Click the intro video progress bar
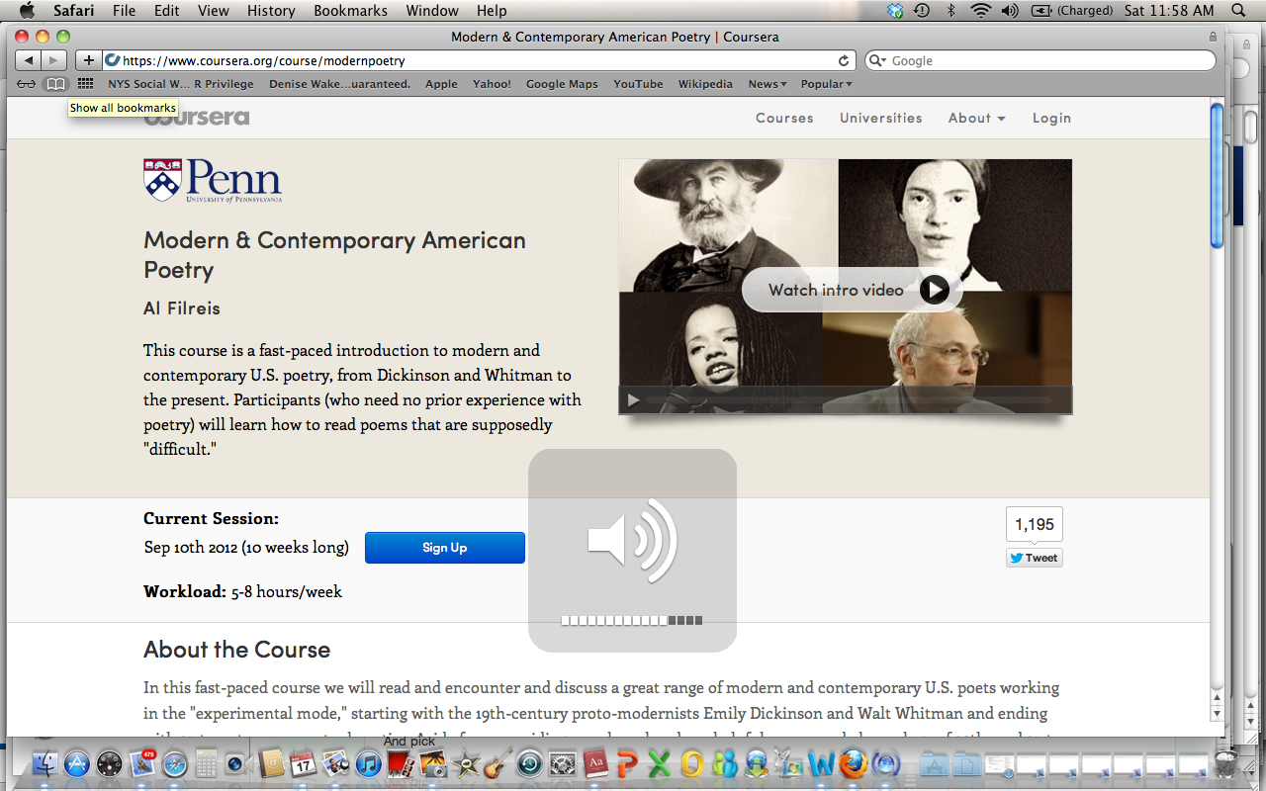The height and width of the screenshot is (791, 1266). tap(851, 400)
